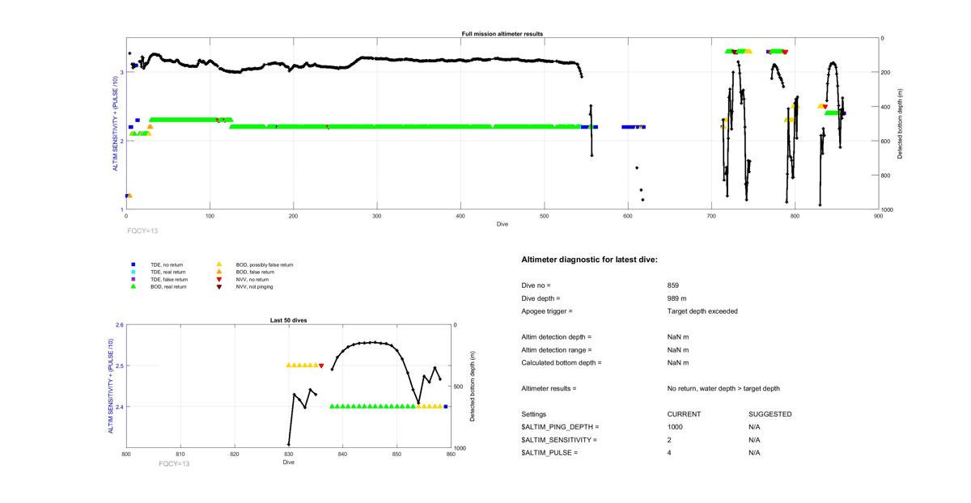Click the 'Full mission altimeter results' chart title
Screen dimensions: 971x503
click(x=502, y=34)
